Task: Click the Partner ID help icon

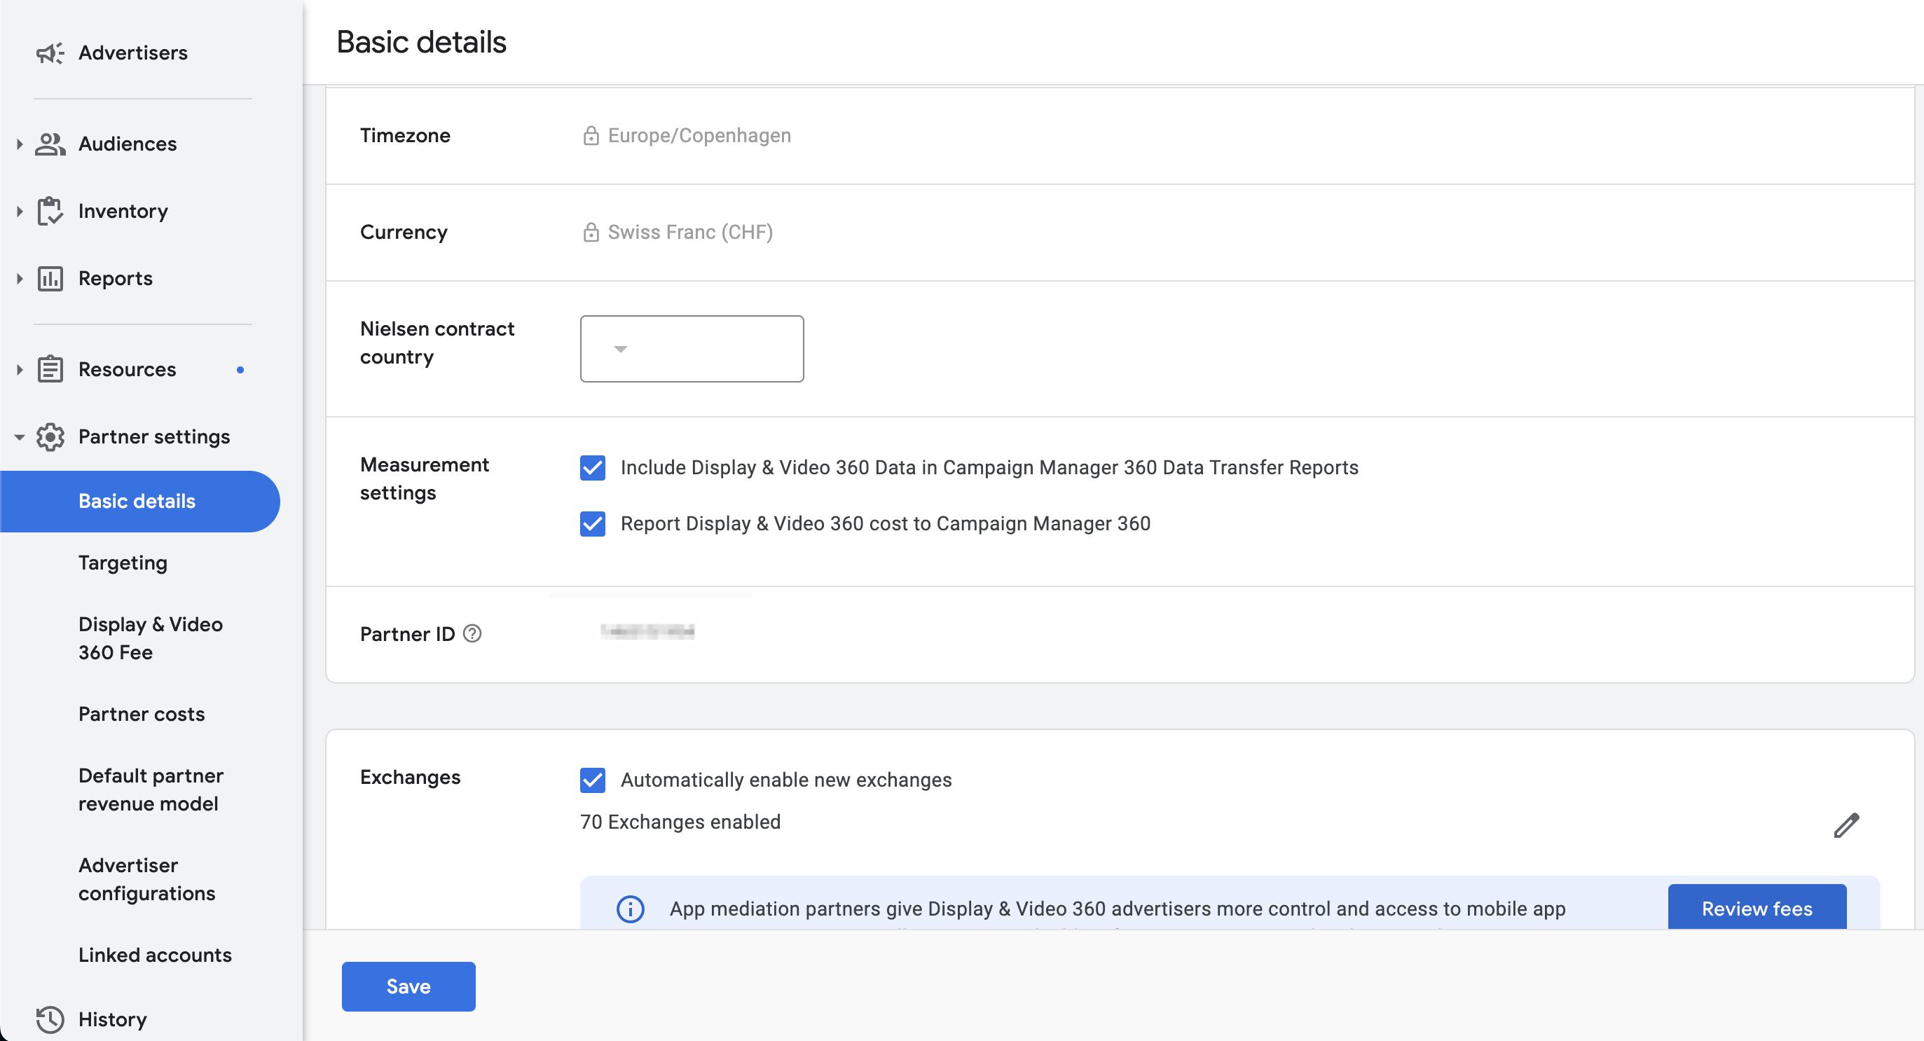Action: coord(472,634)
